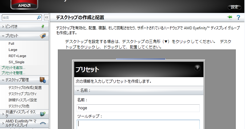245x129 pixels.
Task: Click the 名前 field containing hoge
Action: click(x=138, y=108)
